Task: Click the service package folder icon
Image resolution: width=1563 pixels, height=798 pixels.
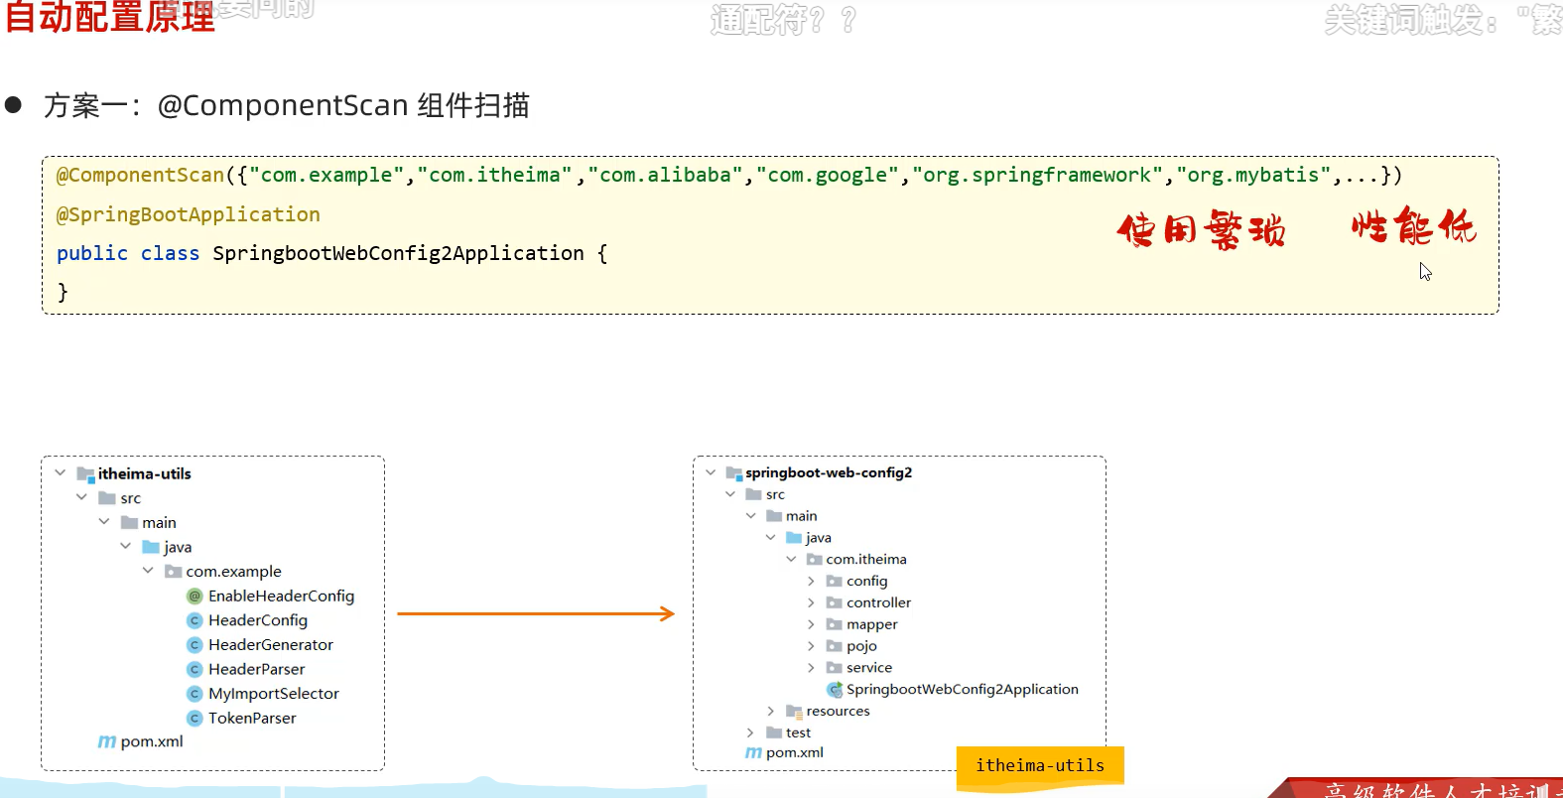Action: coord(834,668)
